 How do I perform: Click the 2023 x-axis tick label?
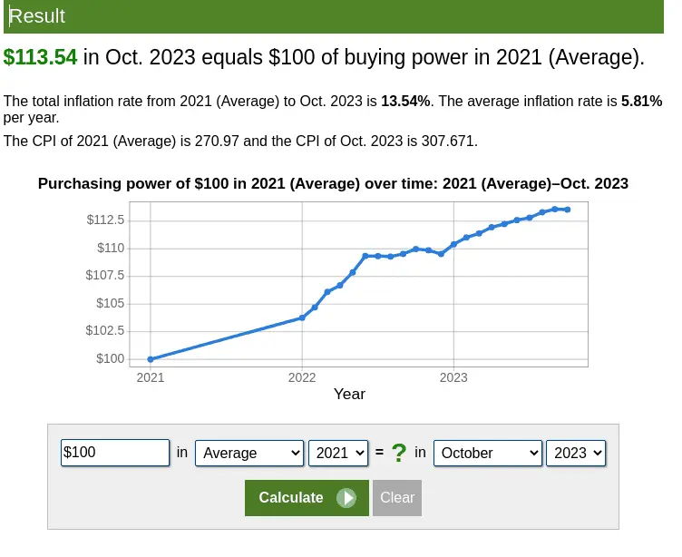[453, 377]
